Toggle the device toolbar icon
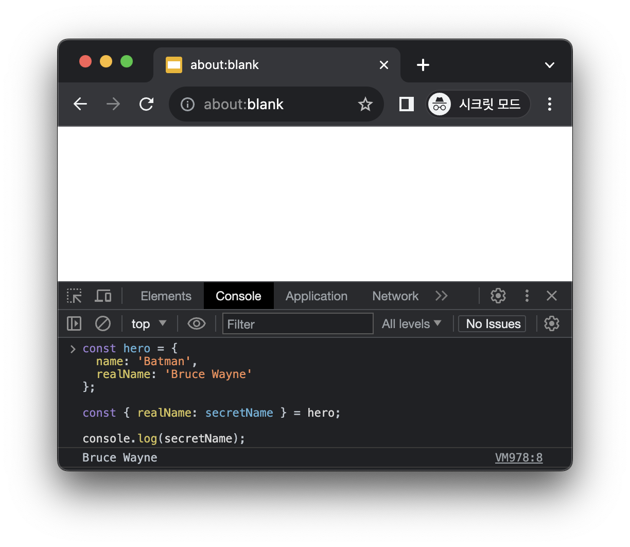The width and height of the screenshot is (630, 547). click(103, 296)
